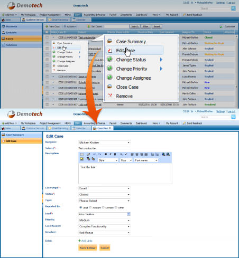Image resolution: width=239 pixels, height=258 pixels.
Task: Click the remove hyperlink globe icon
Action: [x=168, y=155]
